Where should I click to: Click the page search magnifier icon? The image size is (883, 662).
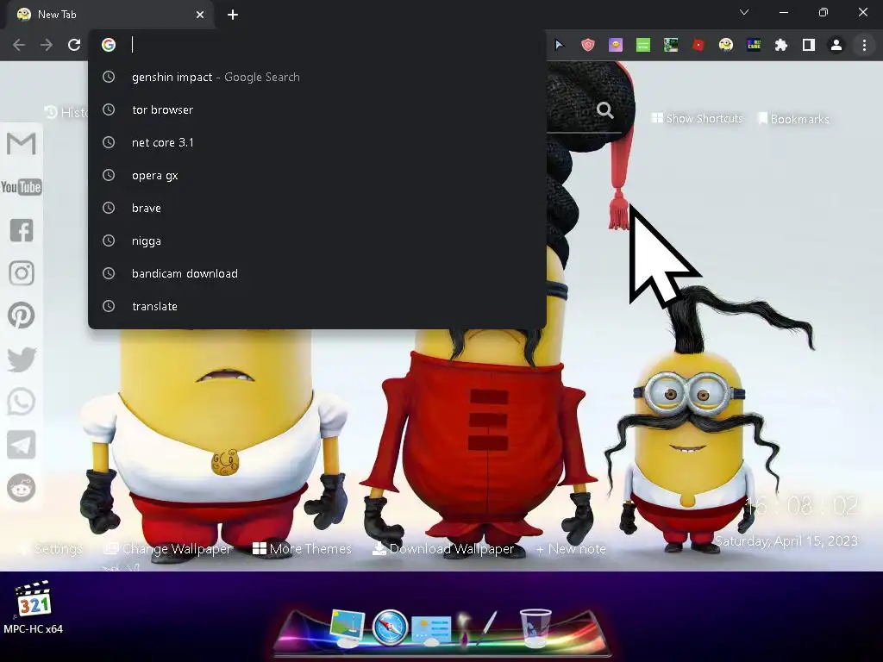point(604,110)
